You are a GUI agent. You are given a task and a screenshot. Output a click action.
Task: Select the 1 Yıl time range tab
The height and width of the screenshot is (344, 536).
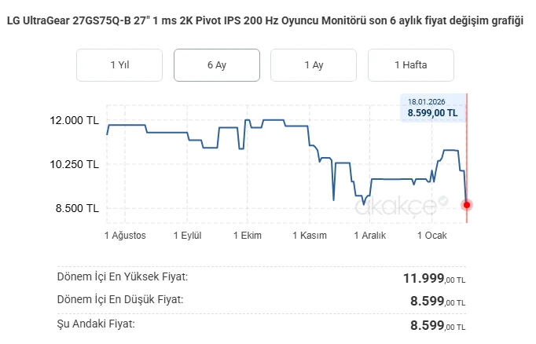pyautogui.click(x=119, y=65)
